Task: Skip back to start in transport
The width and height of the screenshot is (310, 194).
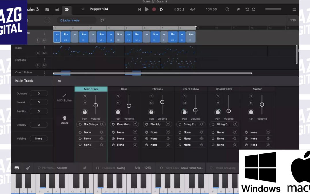Action: [139, 9]
